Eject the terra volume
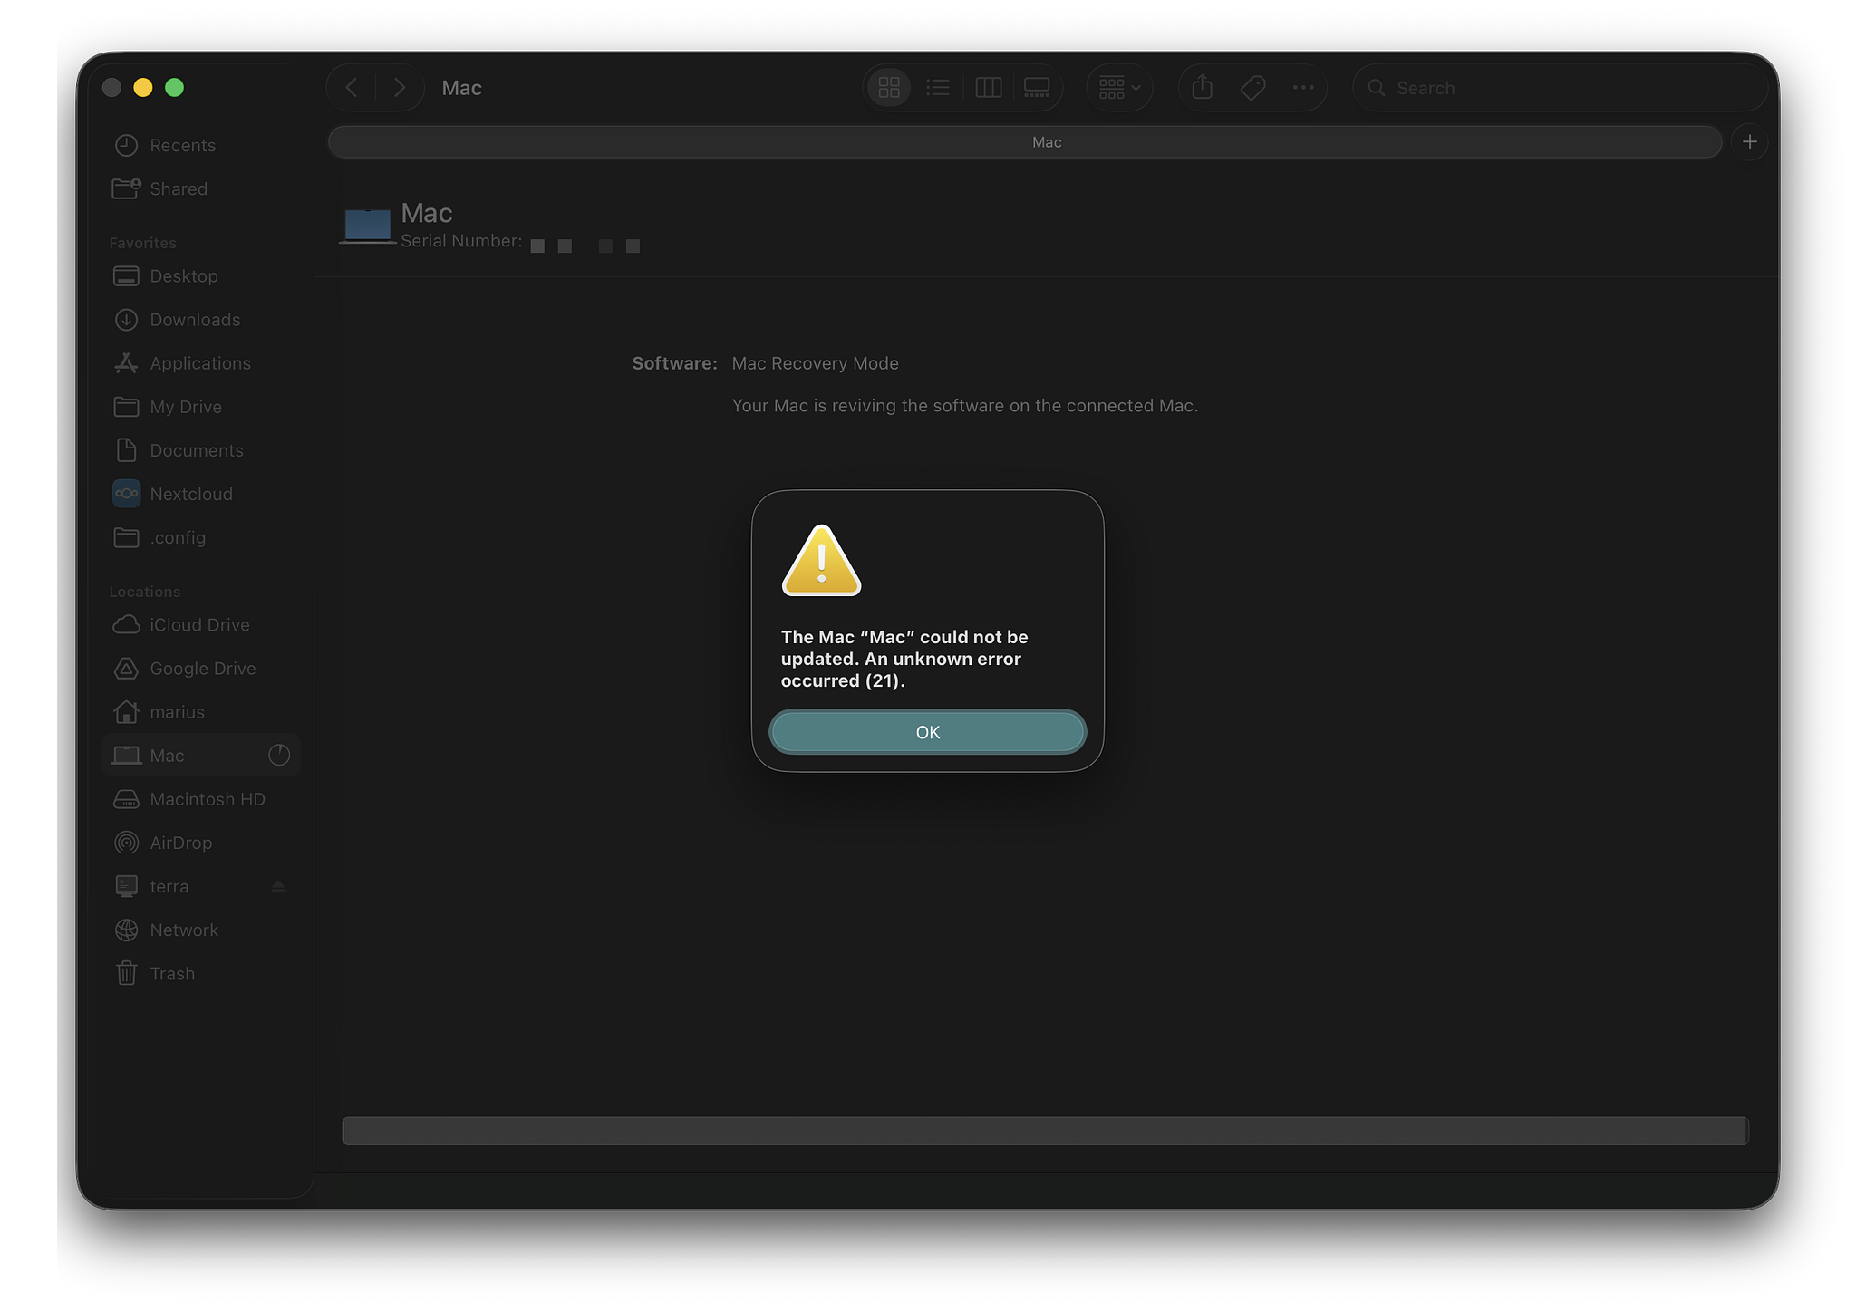1856x1311 pixels. click(x=278, y=886)
